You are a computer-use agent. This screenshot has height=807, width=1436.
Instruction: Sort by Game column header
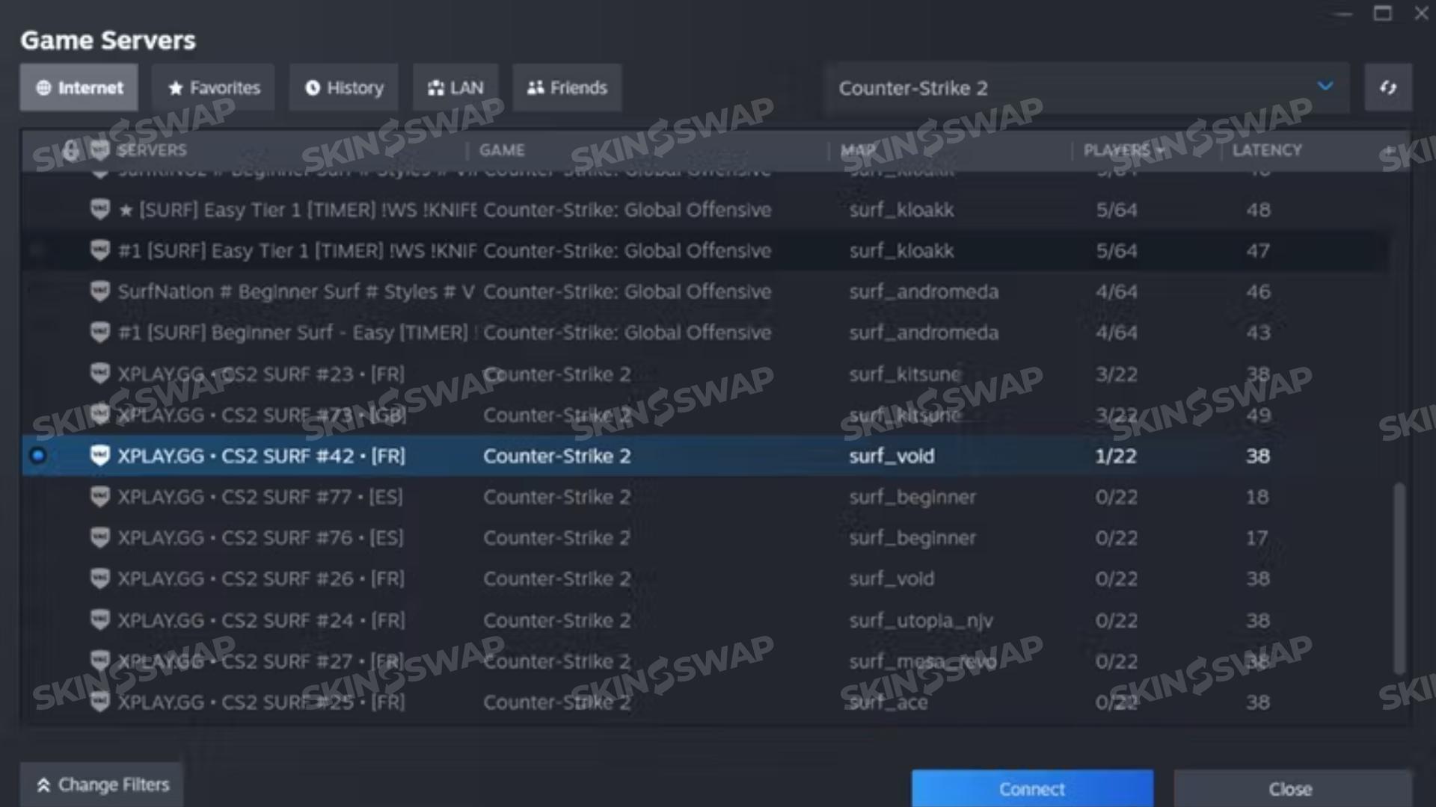(502, 150)
